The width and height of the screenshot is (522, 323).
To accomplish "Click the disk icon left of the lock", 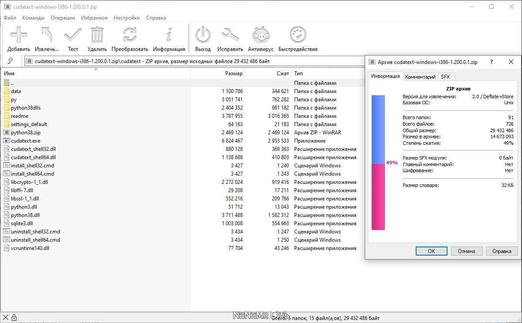I will pos(5,318).
